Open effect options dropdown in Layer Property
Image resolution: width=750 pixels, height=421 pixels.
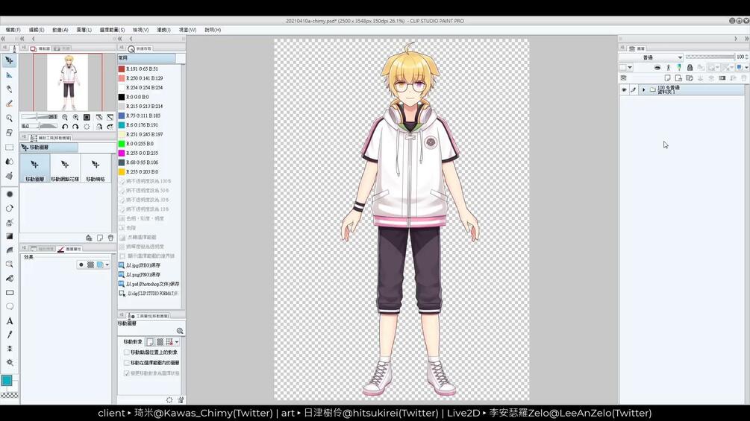(107, 265)
